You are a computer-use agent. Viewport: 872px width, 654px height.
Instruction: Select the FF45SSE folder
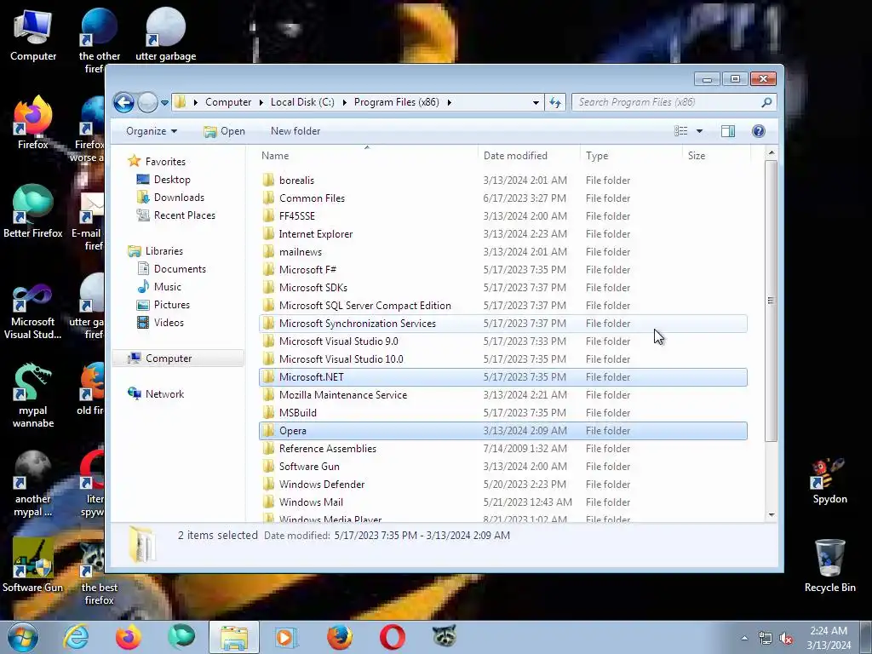tap(502, 215)
